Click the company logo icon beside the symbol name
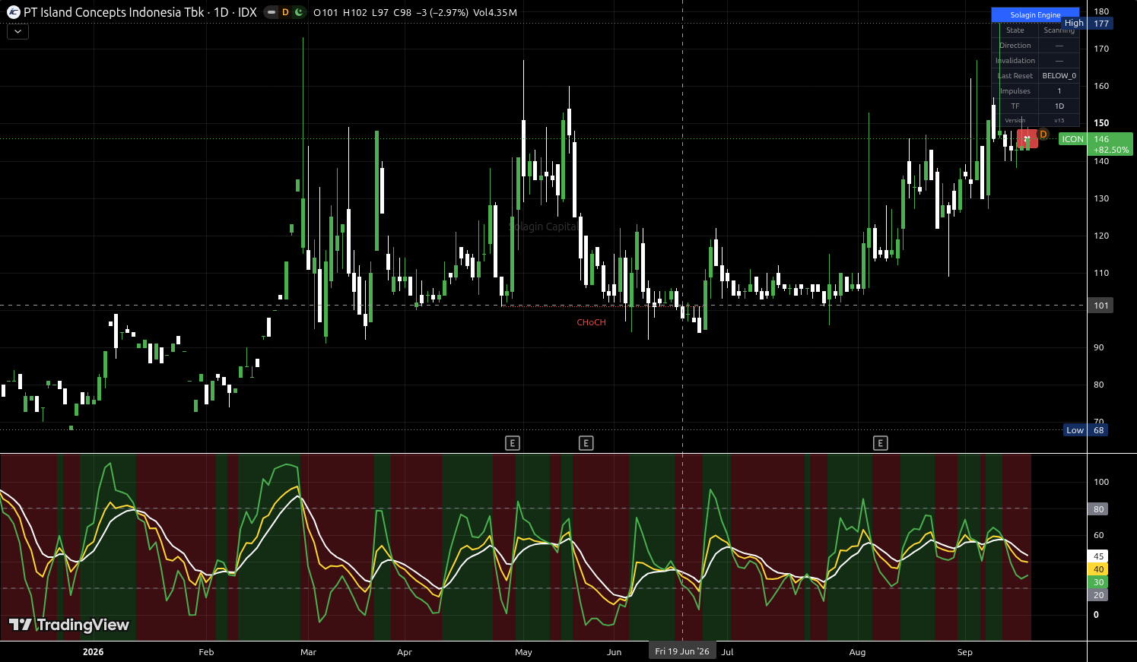Viewport: 1137px width, 662px height. pos(13,12)
